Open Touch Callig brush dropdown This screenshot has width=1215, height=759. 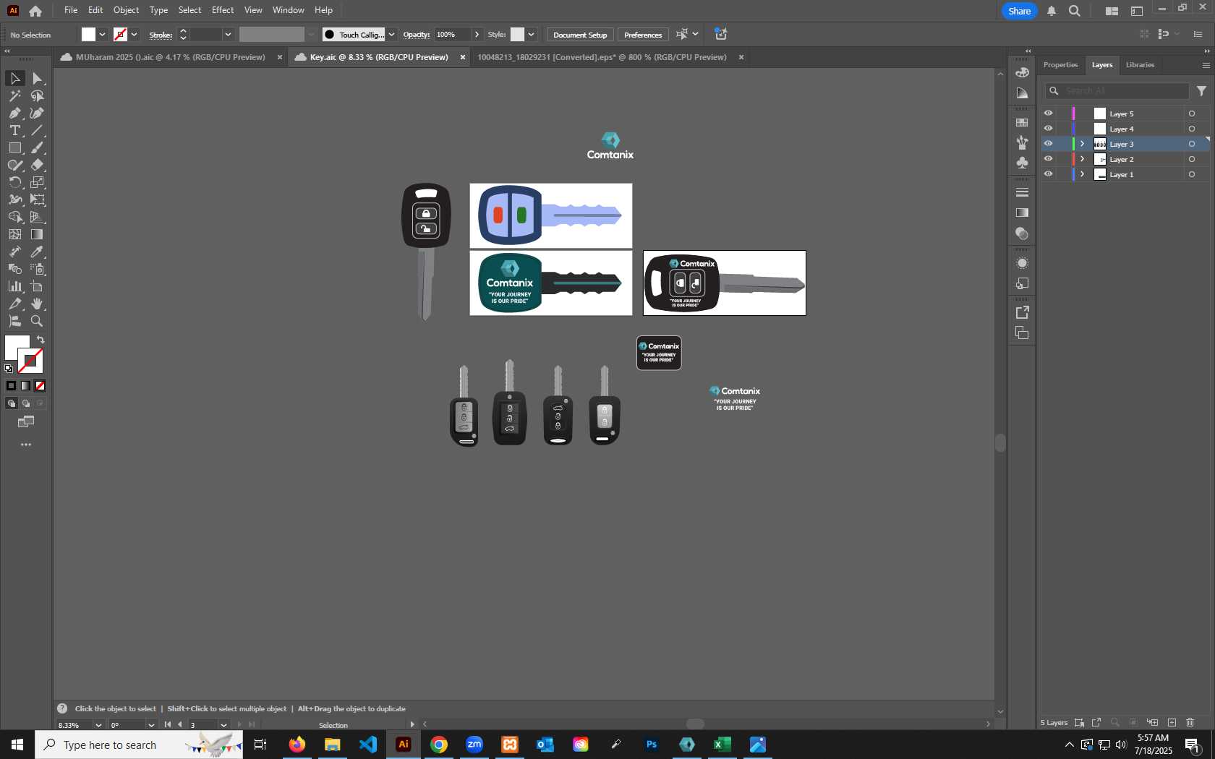tap(391, 34)
